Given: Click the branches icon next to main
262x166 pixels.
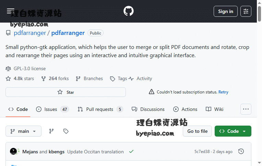Looking at the screenshot, I should tap(51, 131).
